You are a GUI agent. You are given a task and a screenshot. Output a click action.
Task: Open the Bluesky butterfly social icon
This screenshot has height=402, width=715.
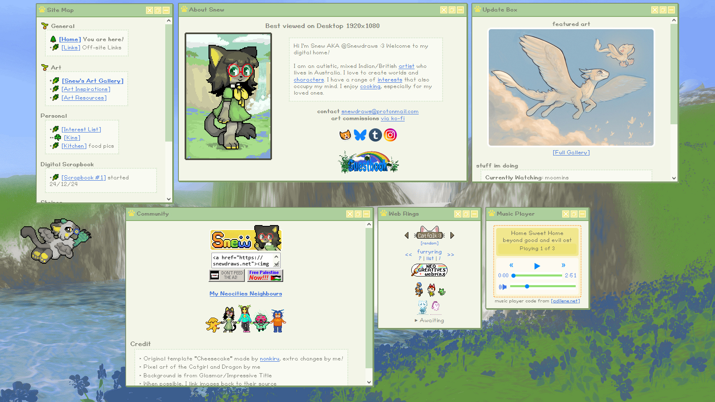[360, 135]
